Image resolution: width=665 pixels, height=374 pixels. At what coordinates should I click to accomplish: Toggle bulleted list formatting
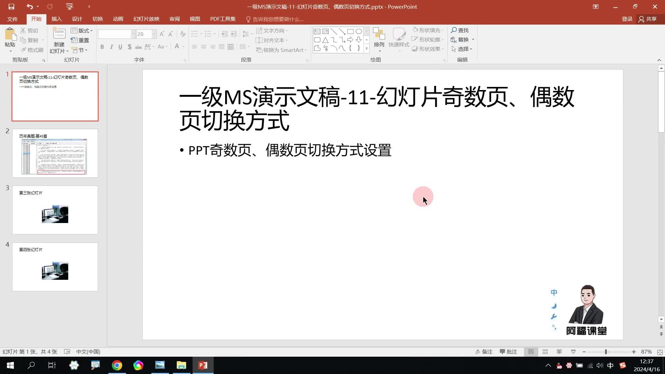(195, 34)
